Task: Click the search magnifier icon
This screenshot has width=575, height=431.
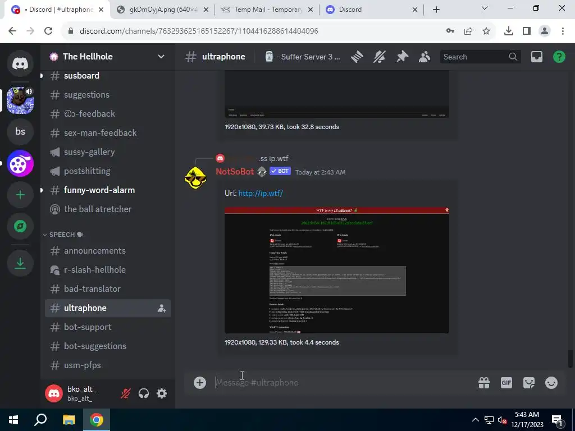Action: tap(513, 57)
